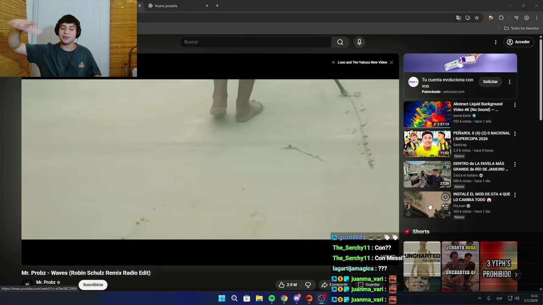The image size is (543, 305).
Task: Open IlloJuan channel name
Action: [x=459, y=206]
